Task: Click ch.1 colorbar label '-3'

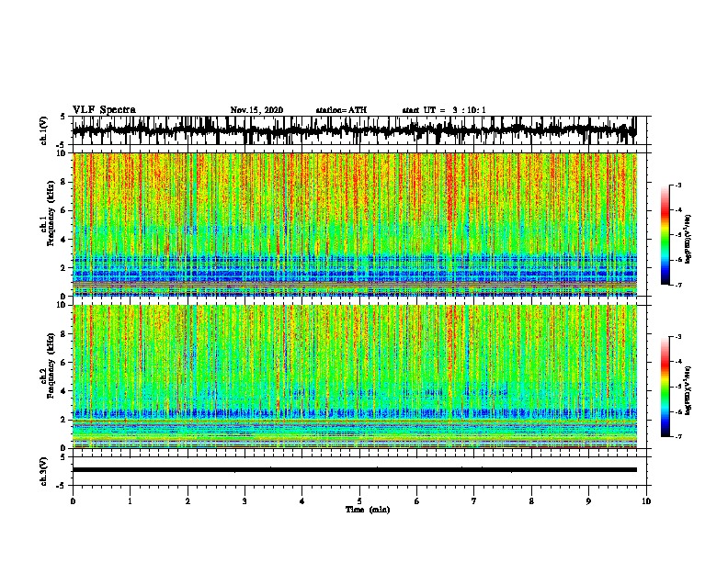Action: pyautogui.click(x=677, y=185)
